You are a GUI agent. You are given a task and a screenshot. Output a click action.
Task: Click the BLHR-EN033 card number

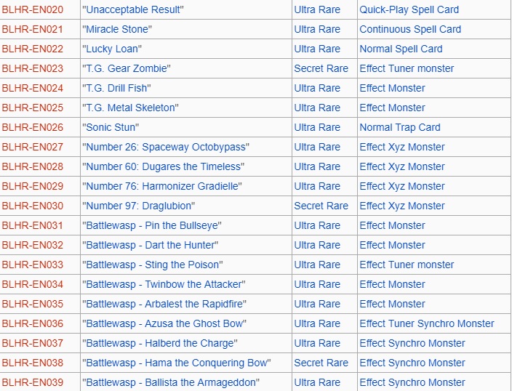(x=32, y=265)
